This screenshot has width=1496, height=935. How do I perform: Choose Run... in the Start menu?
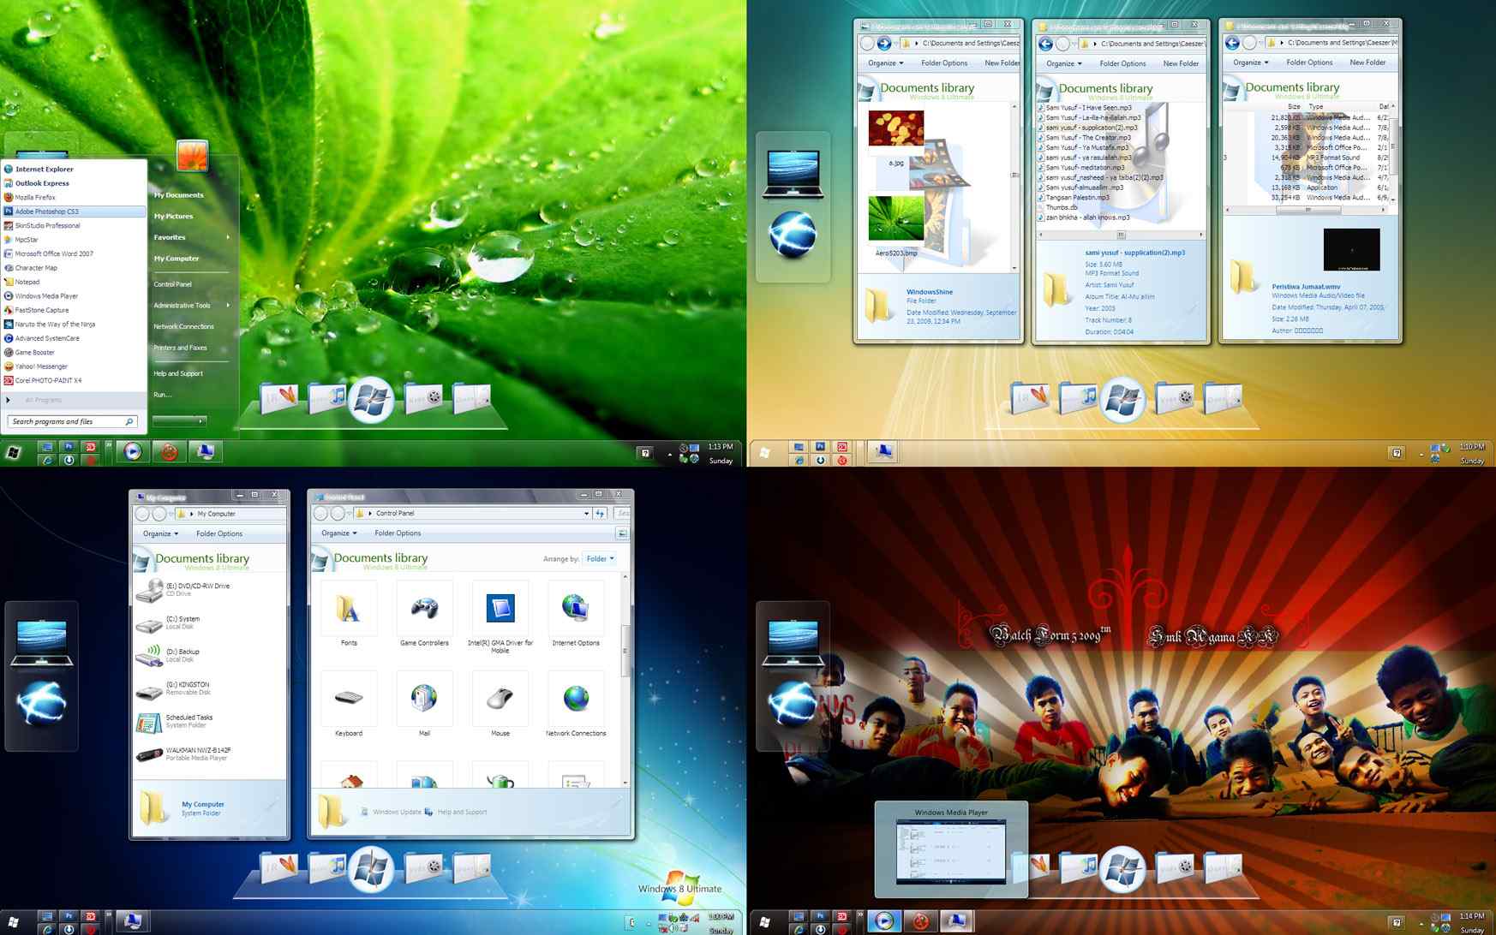163,395
